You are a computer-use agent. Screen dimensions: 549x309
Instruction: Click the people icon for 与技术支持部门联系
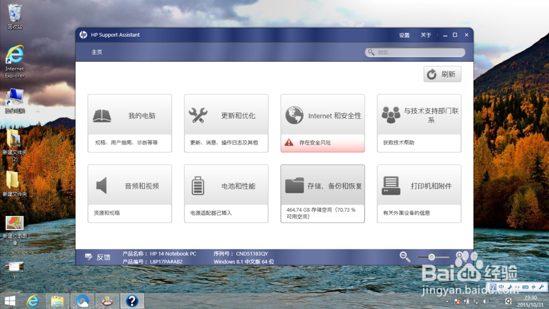point(391,115)
